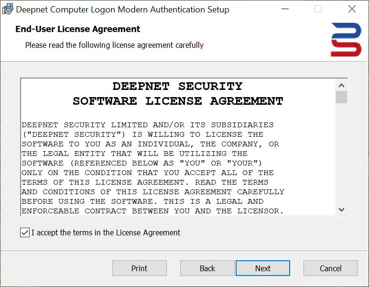Click the 'SOFTWARE LICENSE AGREEMENT' heading text
369x287 pixels.
[178, 101]
